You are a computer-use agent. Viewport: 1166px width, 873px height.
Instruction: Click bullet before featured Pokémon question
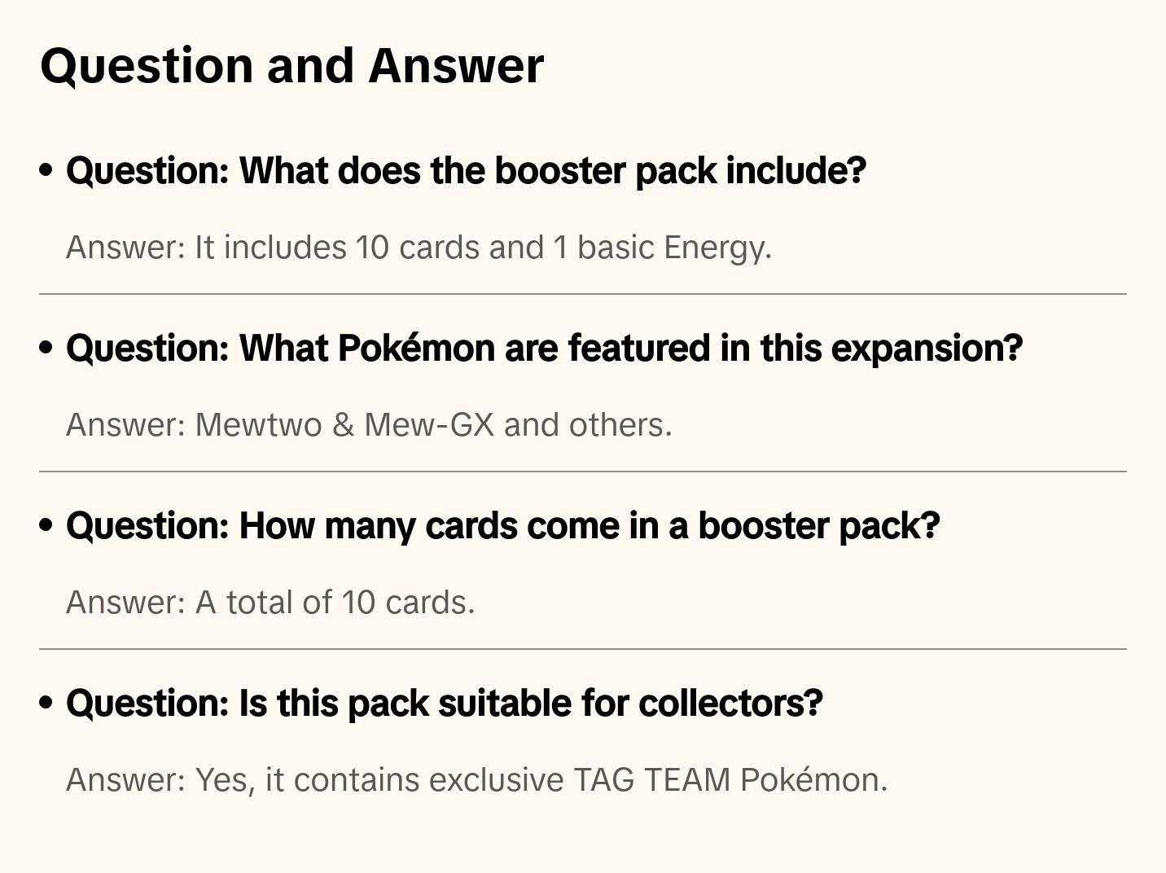pos(46,348)
